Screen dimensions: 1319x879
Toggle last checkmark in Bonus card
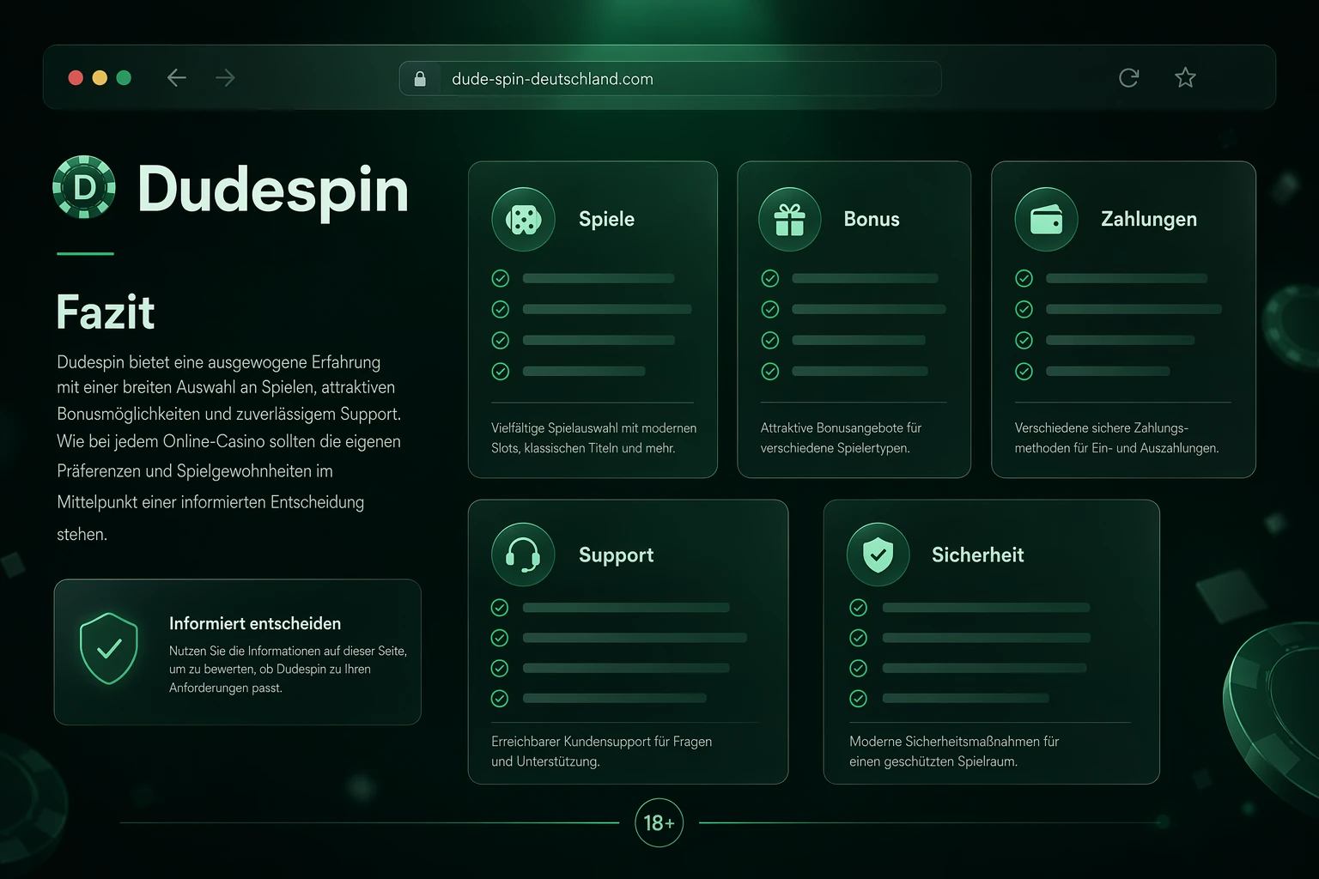coord(770,372)
